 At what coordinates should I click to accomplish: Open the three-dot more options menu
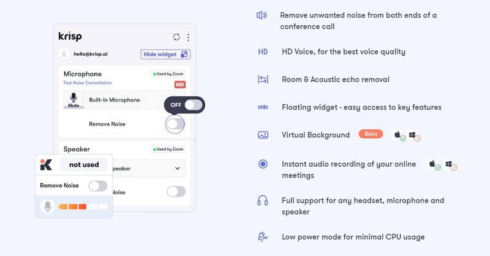coord(188,37)
